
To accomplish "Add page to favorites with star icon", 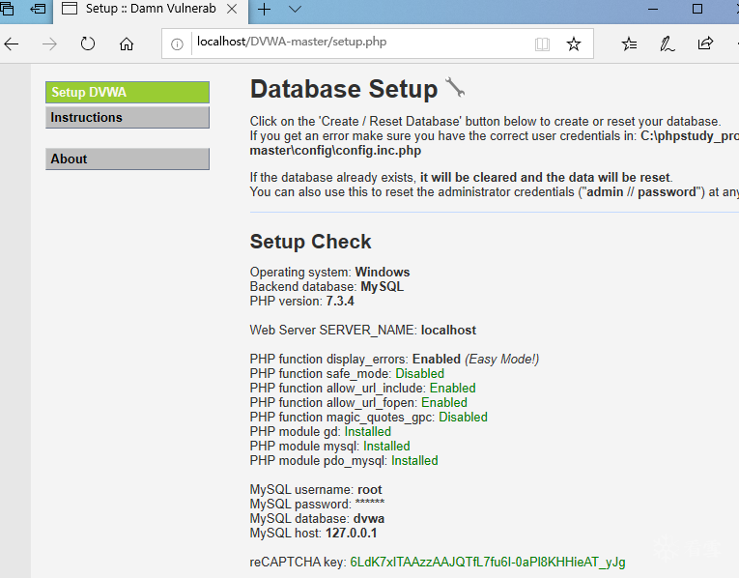I will (x=574, y=43).
